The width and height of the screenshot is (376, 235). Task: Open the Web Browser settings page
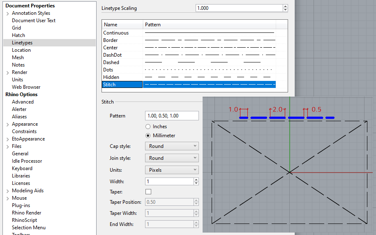(x=26, y=87)
